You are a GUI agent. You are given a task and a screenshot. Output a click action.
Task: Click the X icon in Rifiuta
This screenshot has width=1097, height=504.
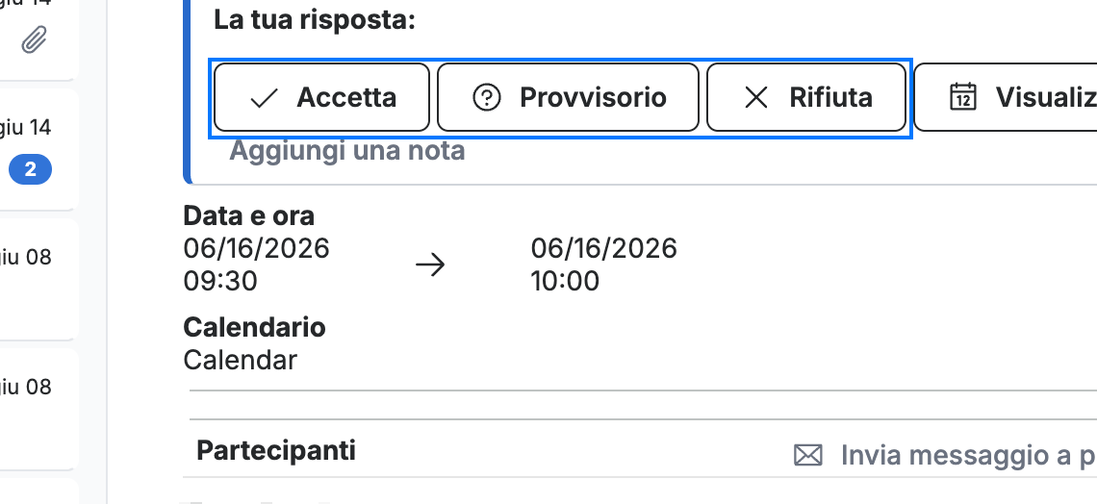[x=756, y=98]
